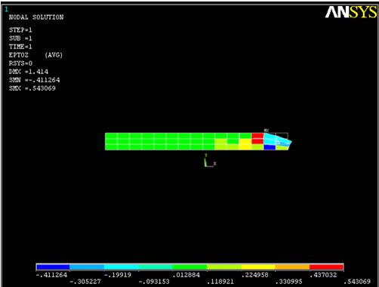The width and height of the screenshot is (379, 287).
Task: Click legend value .330995
Action: pos(289,282)
